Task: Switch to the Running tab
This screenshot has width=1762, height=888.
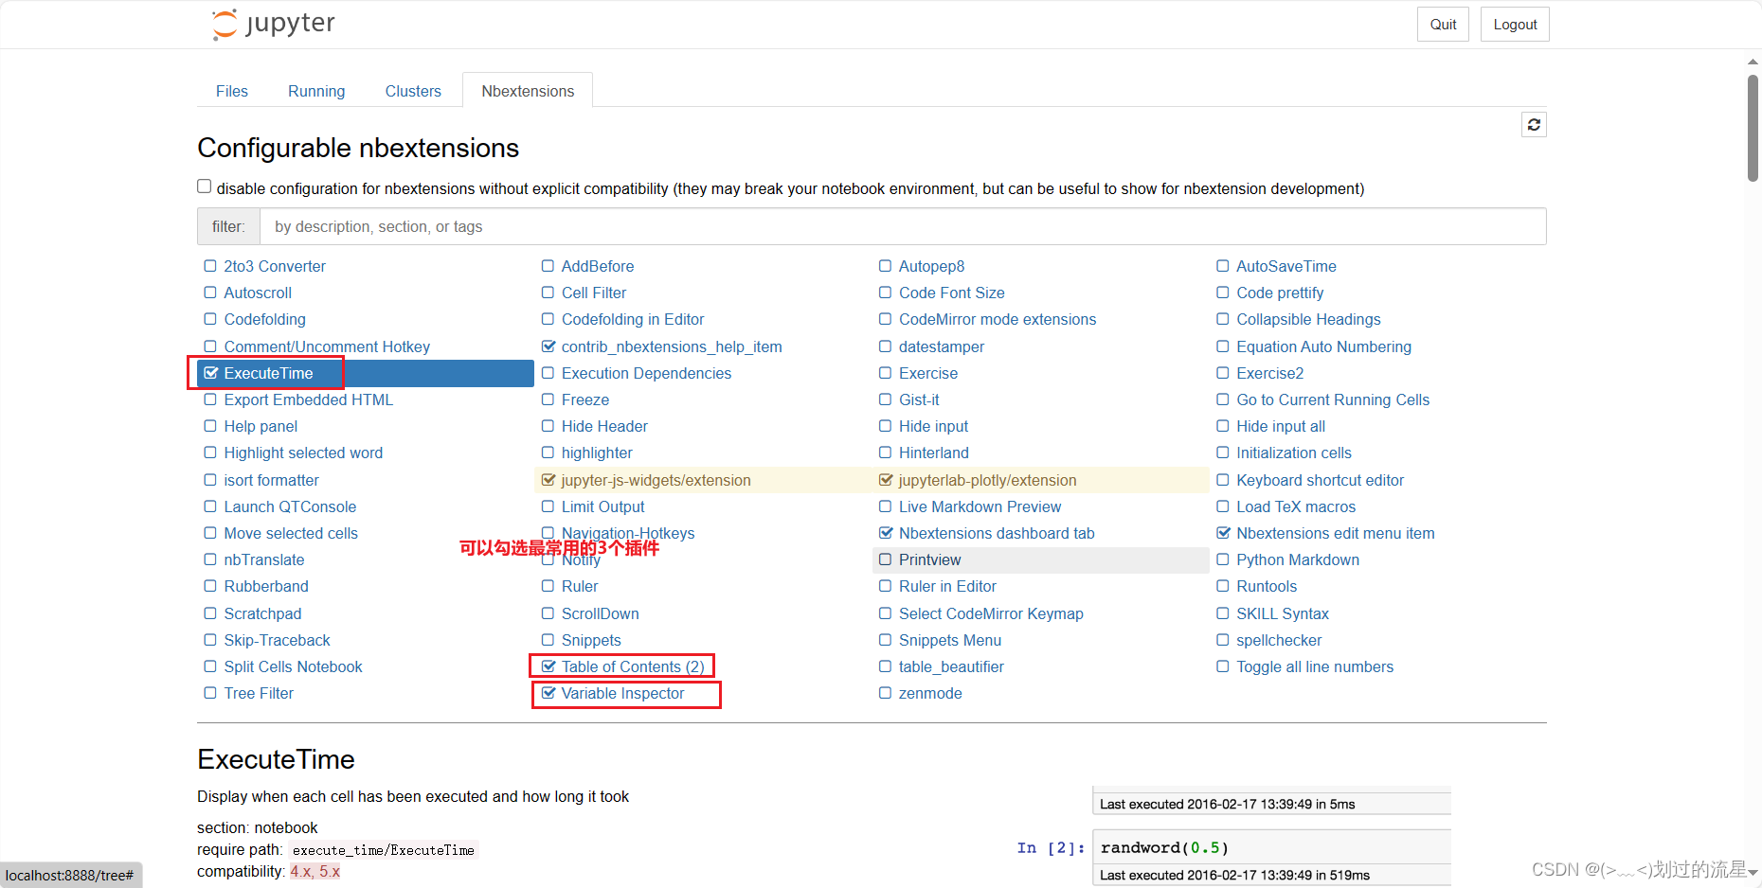Action: [316, 90]
